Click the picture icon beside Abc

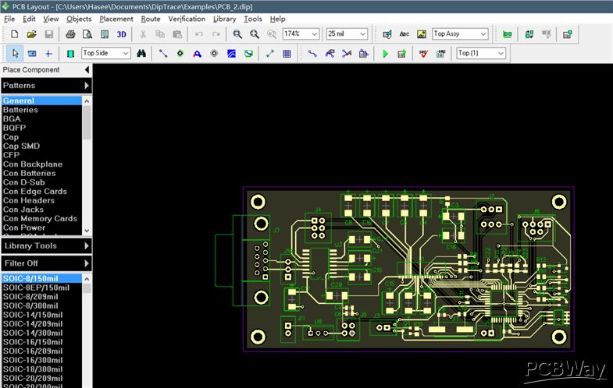coord(422,34)
